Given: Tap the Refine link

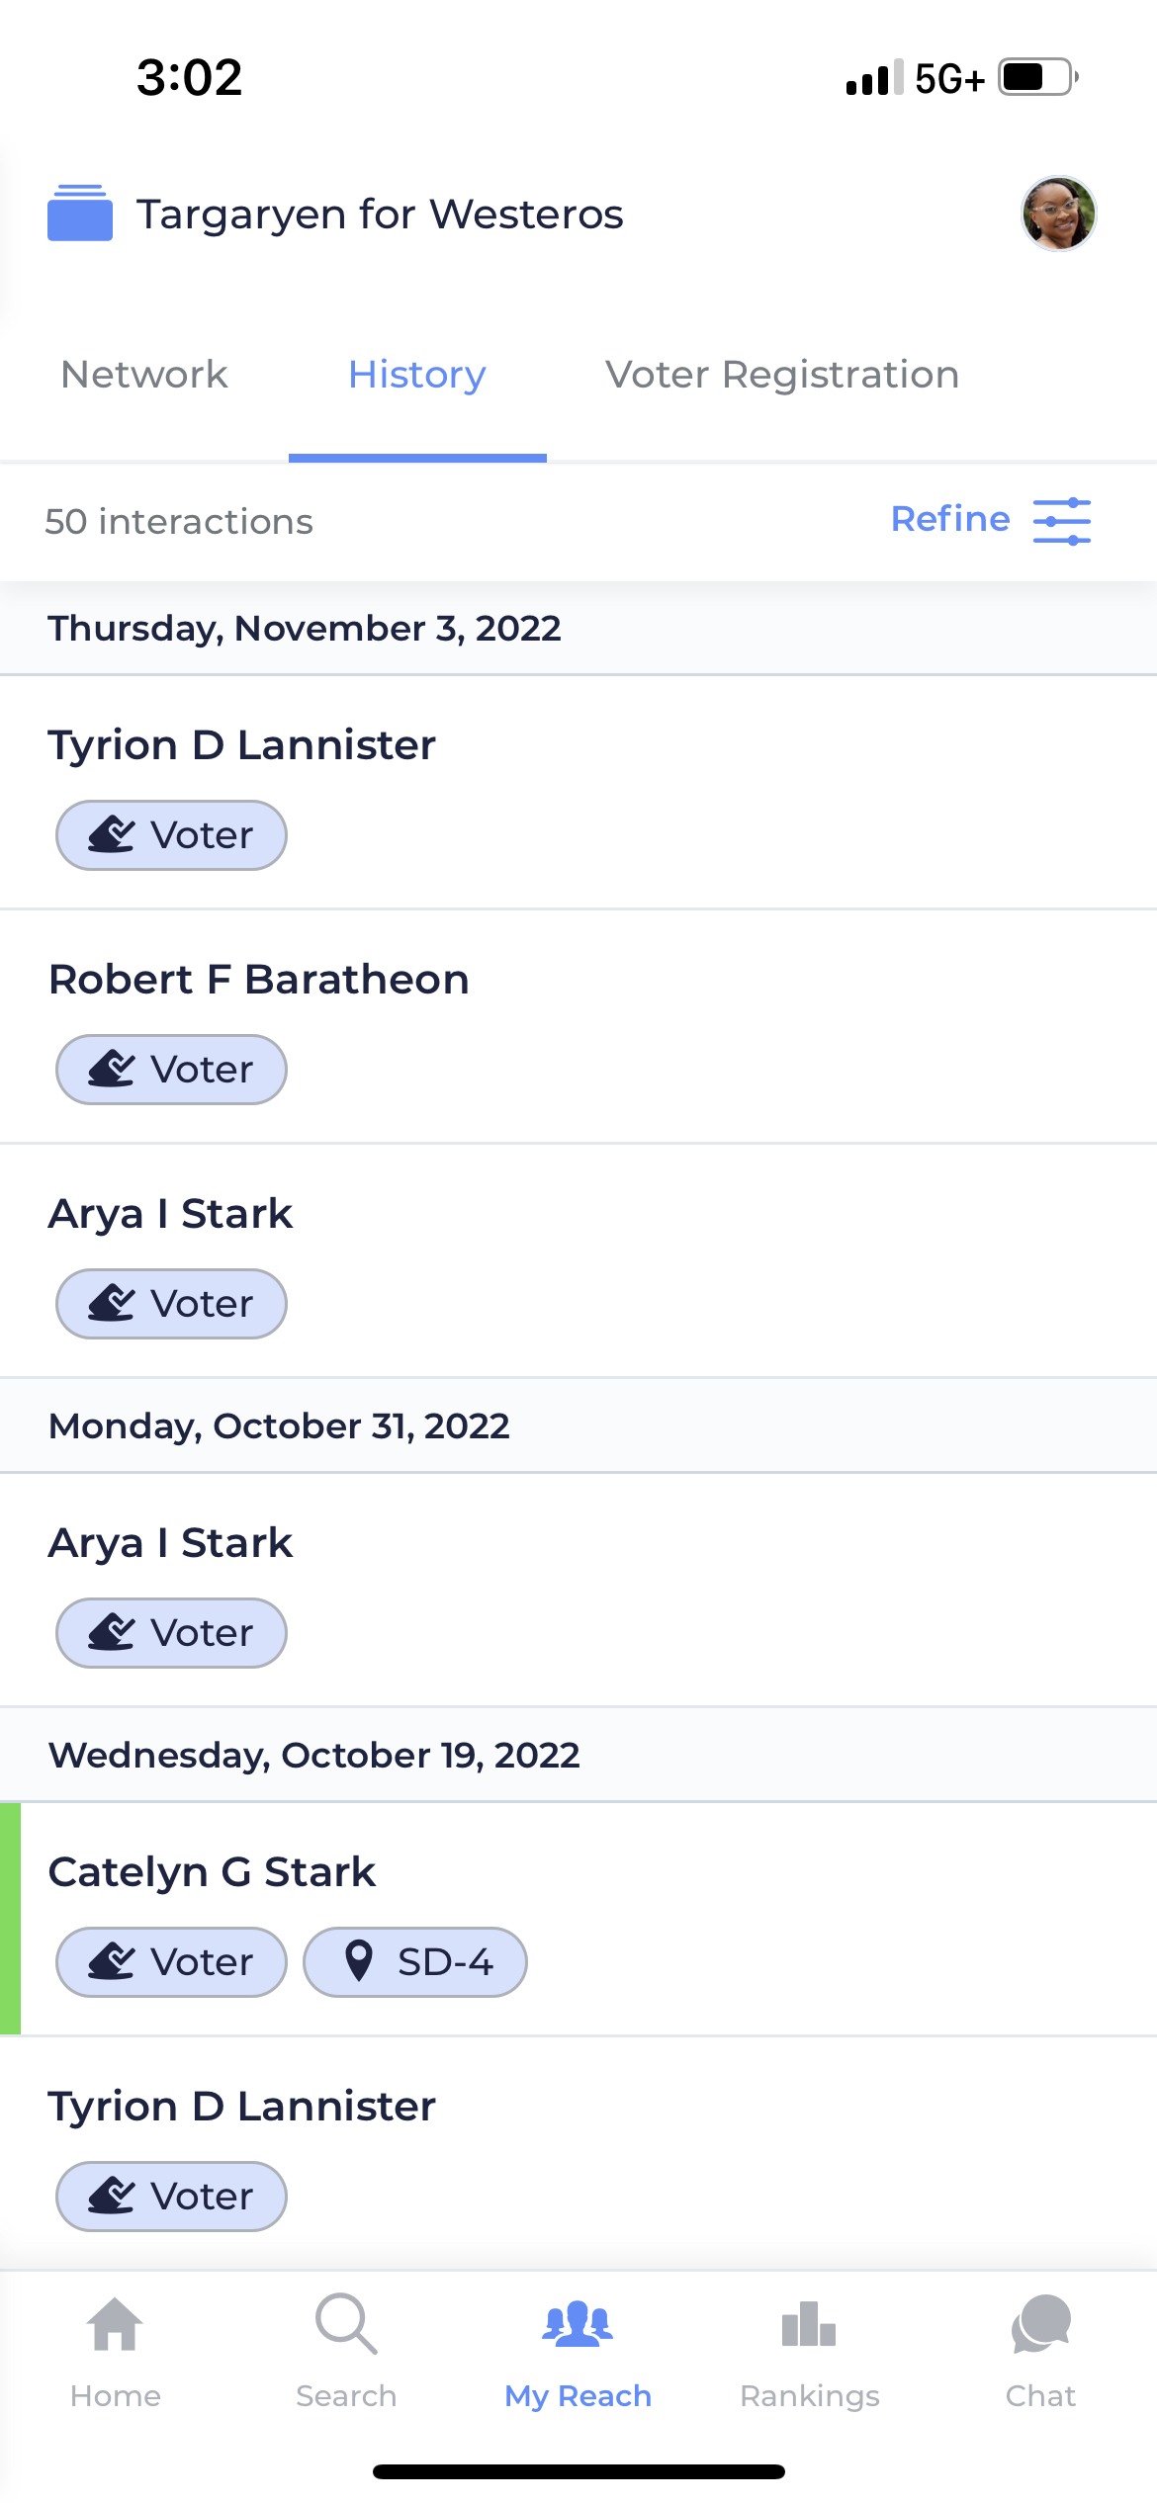Looking at the screenshot, I should [950, 519].
